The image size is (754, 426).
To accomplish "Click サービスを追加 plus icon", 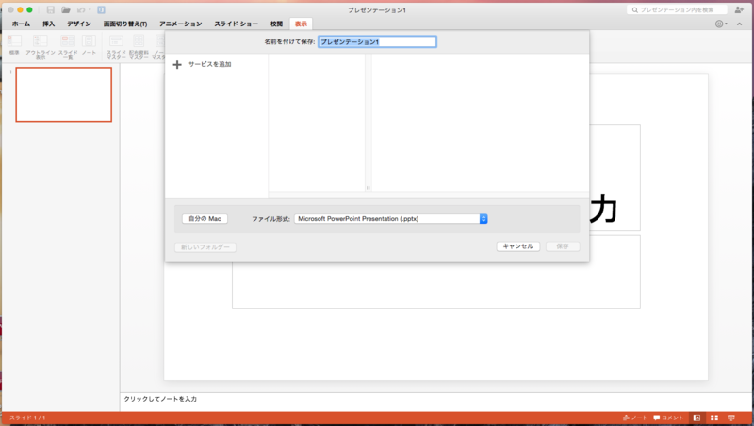I will pyautogui.click(x=177, y=64).
